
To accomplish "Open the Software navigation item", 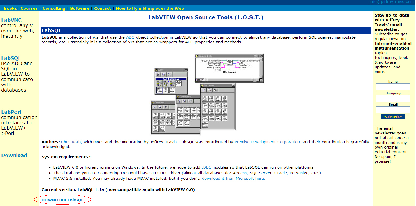I will [x=80, y=8].
